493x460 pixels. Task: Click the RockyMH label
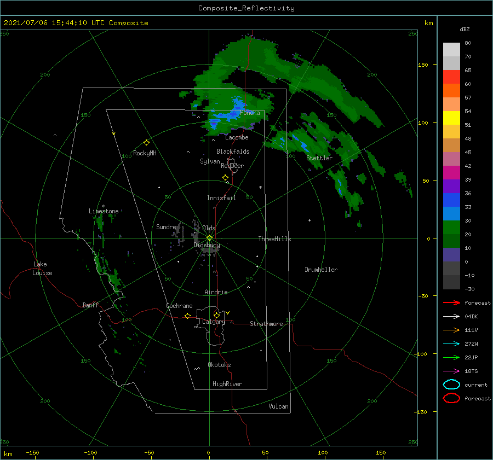pyautogui.click(x=145, y=153)
